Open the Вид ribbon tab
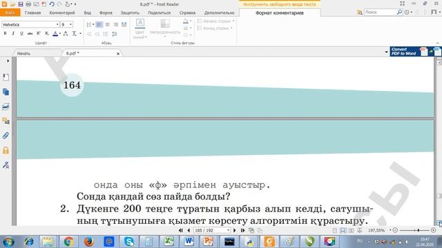Screen dimensions: 442x248 point(88,12)
